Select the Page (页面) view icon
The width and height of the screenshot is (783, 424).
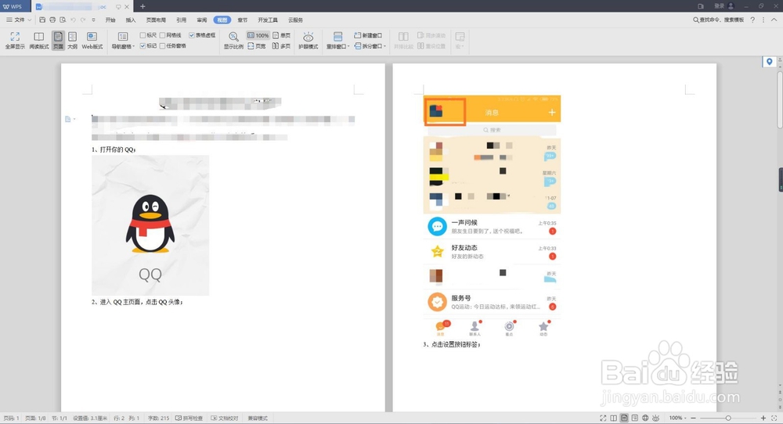pos(58,40)
